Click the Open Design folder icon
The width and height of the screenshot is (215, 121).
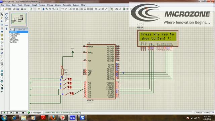(6, 9)
